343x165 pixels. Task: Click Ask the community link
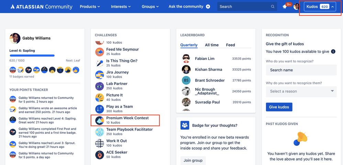pos(186,7)
